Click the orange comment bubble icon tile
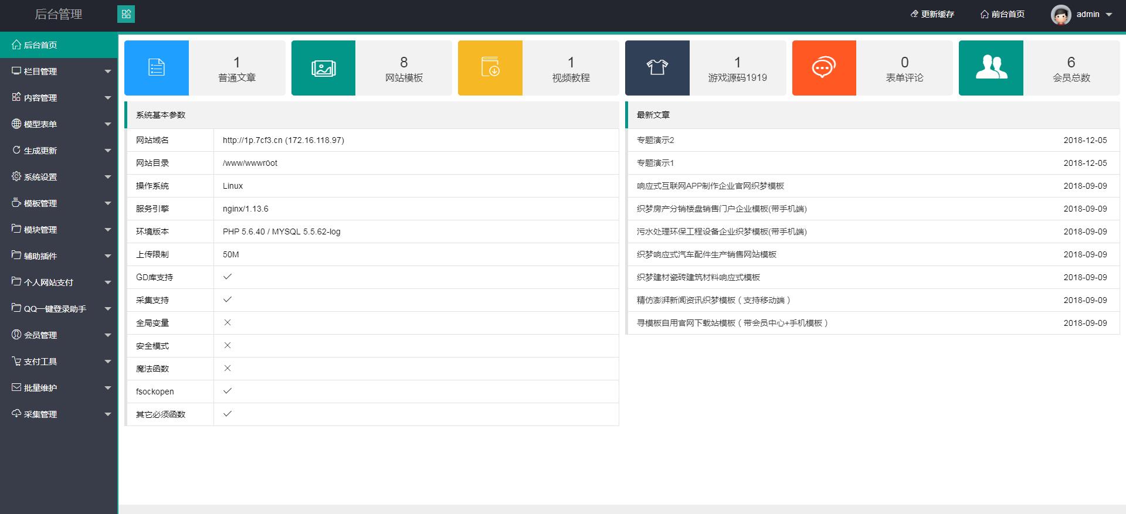Viewport: 1126px width, 514px height. 823,67
